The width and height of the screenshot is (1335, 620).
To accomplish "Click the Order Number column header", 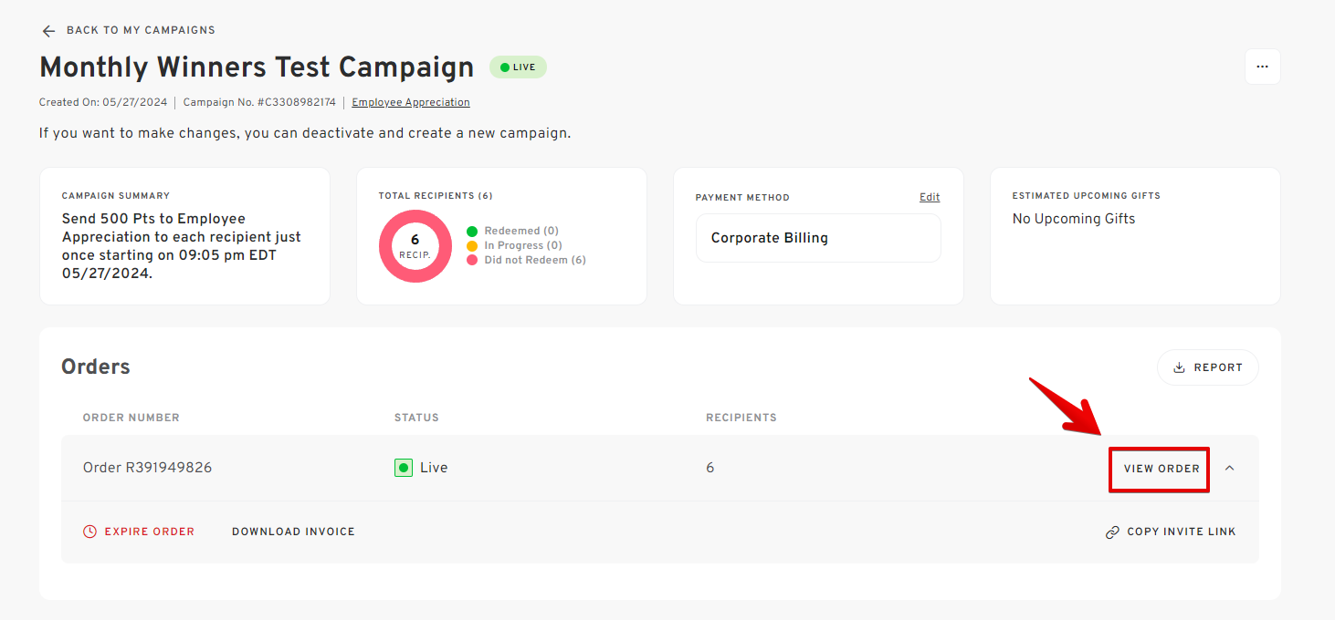I will (x=131, y=418).
